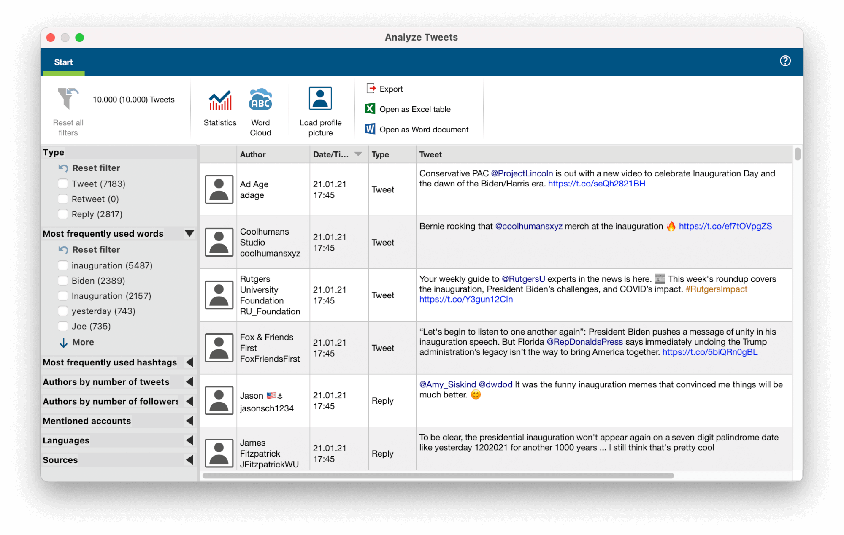This screenshot has height=535, width=844.
Task: Select the Start ribbon tab
Action: point(63,62)
